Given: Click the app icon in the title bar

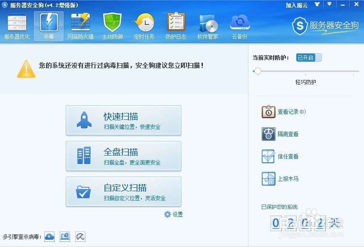Looking at the screenshot, I should (5, 5).
